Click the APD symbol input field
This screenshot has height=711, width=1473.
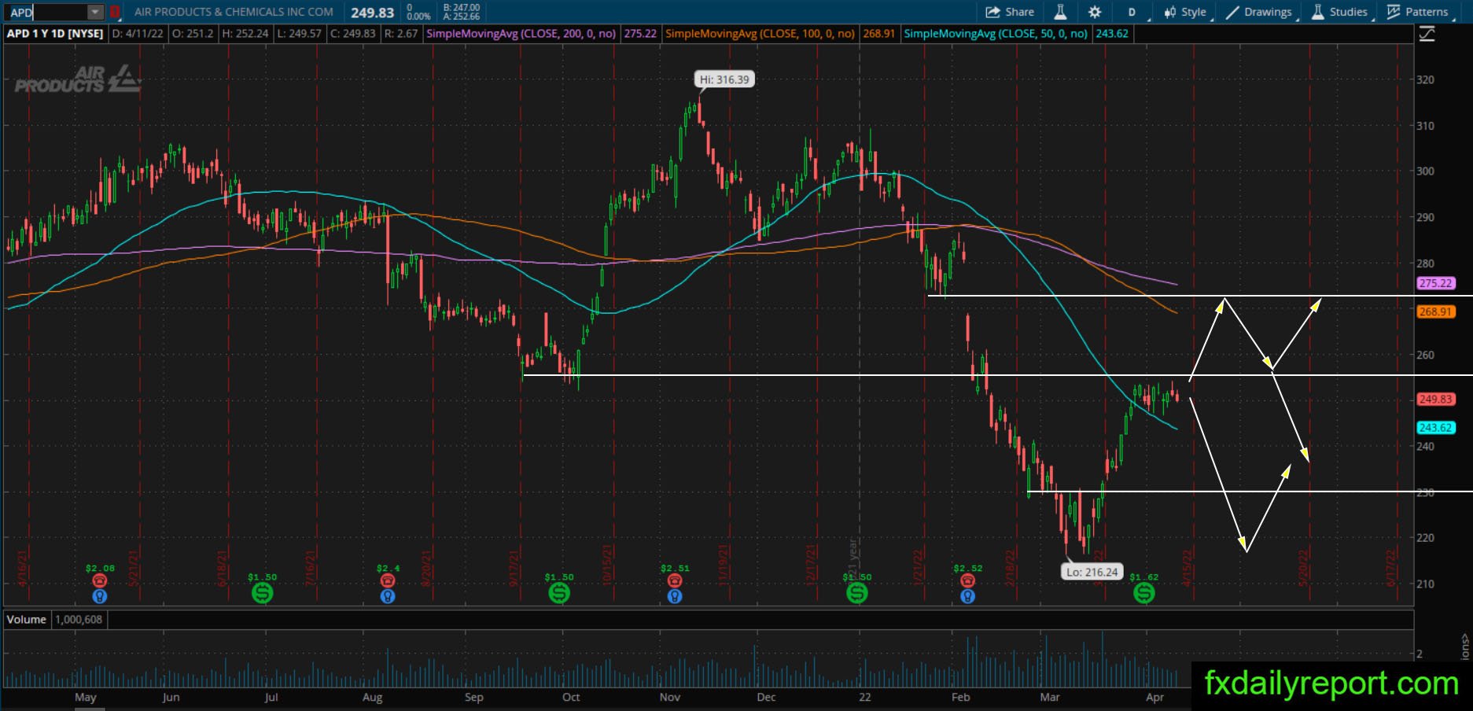click(x=46, y=12)
